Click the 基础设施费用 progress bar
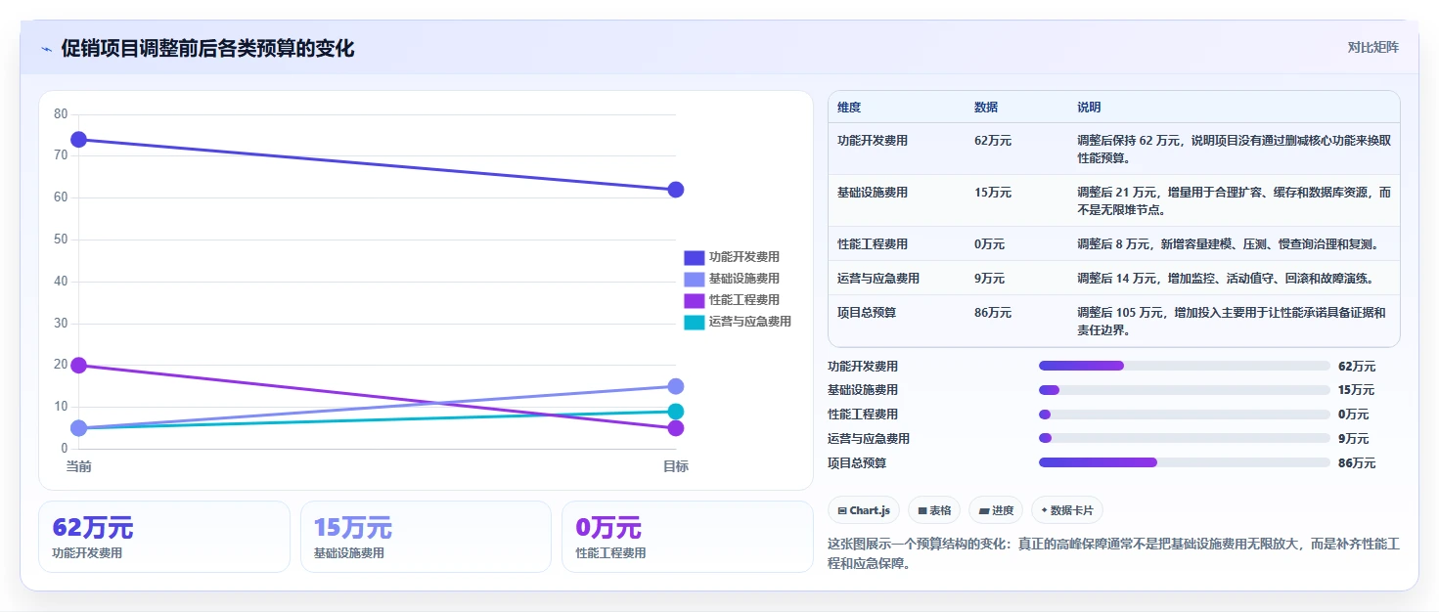1439x612 pixels. pos(1185,390)
